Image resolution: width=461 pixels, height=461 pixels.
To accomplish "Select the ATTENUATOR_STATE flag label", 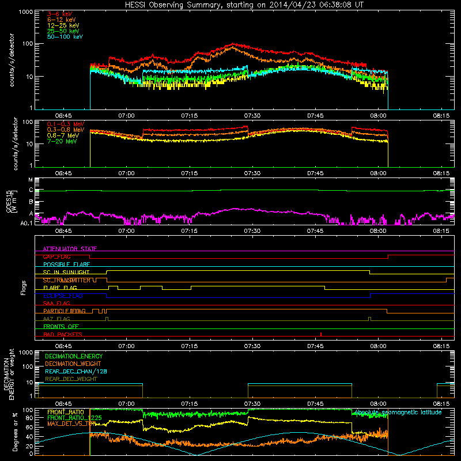I will 70,249.
